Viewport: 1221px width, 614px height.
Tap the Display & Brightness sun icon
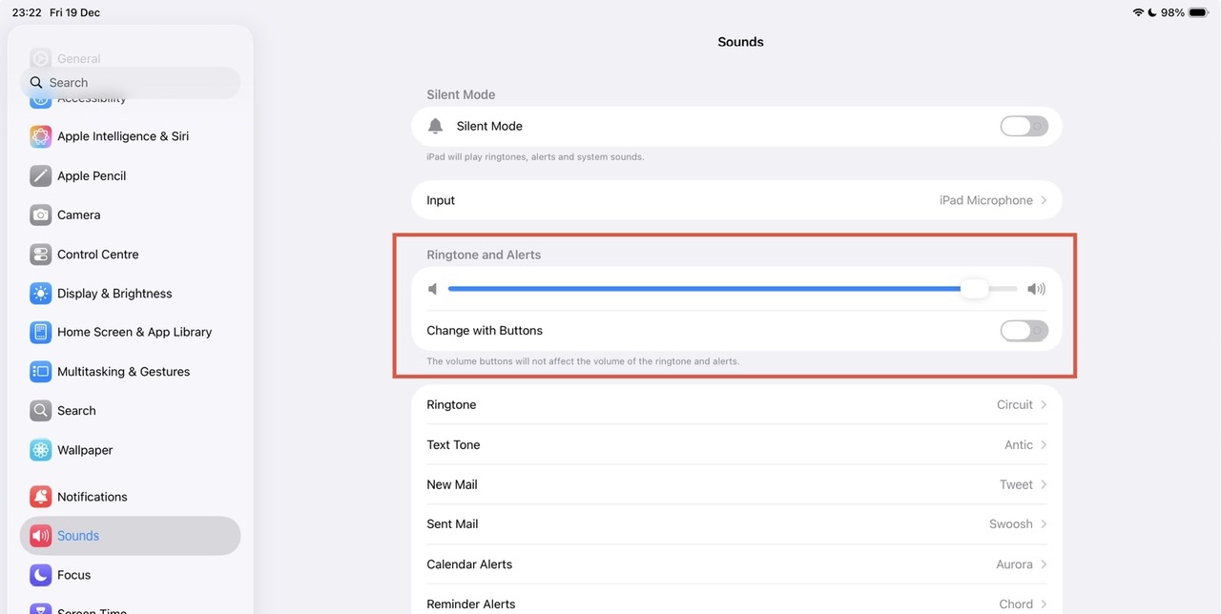40,294
